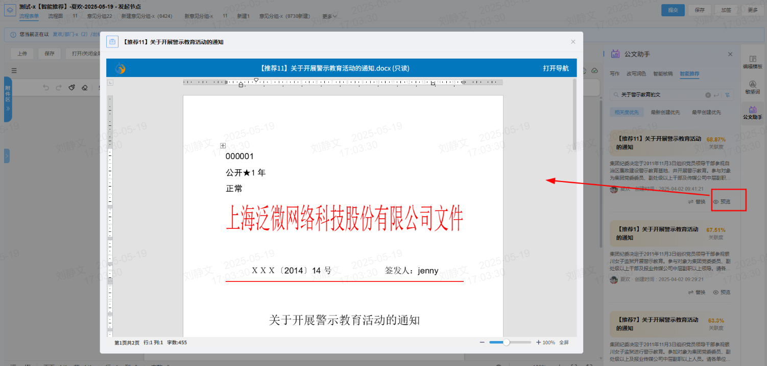Click the 加签 button
The image size is (767, 366).
726,10
